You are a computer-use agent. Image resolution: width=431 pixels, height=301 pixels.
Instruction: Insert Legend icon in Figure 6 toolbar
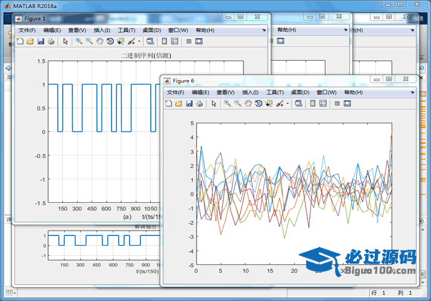click(x=323, y=104)
